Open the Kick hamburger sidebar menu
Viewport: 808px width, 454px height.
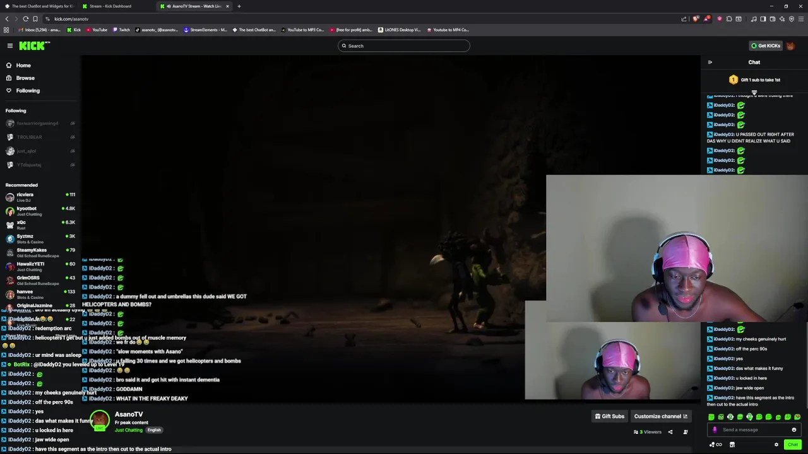10,45
